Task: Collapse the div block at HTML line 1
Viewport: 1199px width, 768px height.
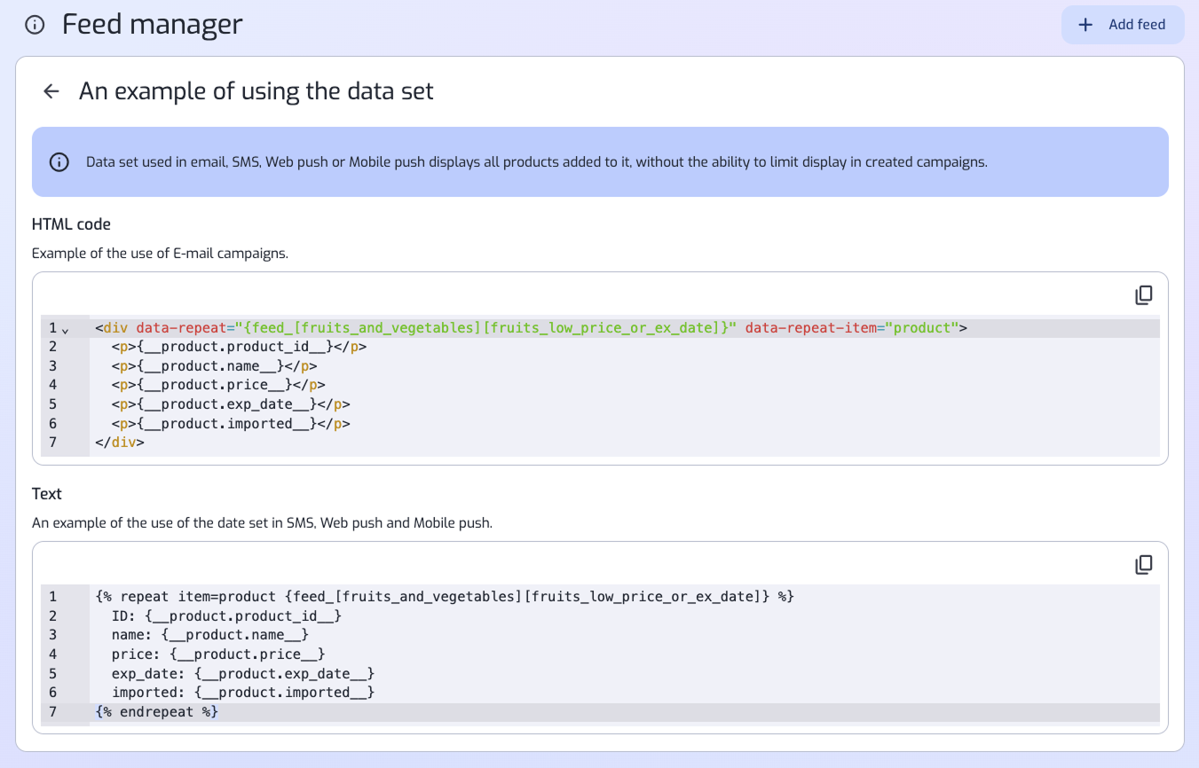Action: 65,330
